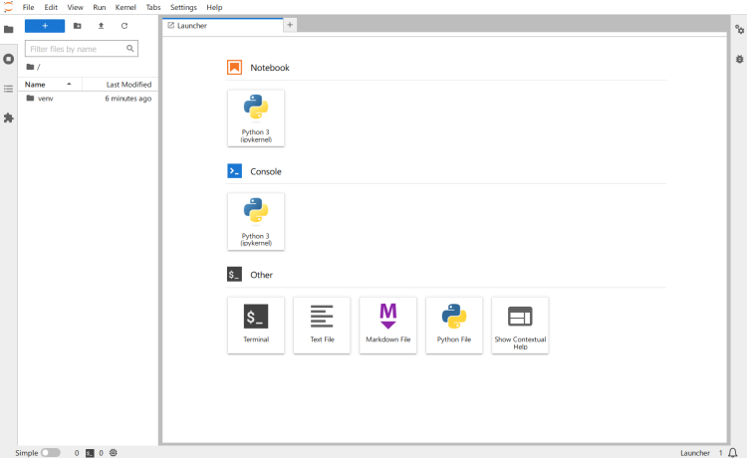Screen dimensions: 747x458
Task: Open the File Browser sidebar tab
Action: 9,30
